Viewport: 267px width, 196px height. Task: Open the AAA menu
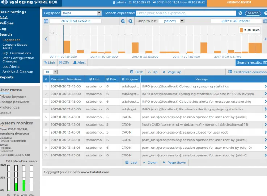(4, 17)
